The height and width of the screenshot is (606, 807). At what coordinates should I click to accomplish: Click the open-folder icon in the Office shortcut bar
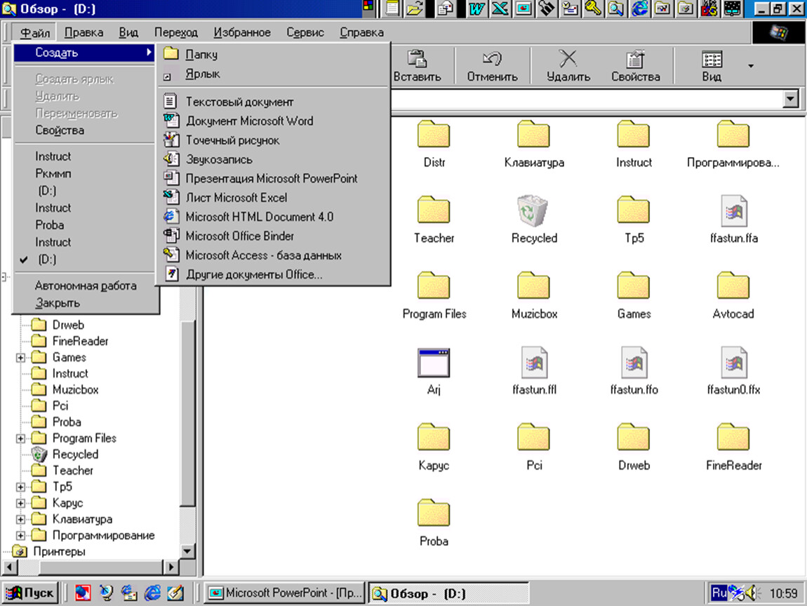coord(415,8)
